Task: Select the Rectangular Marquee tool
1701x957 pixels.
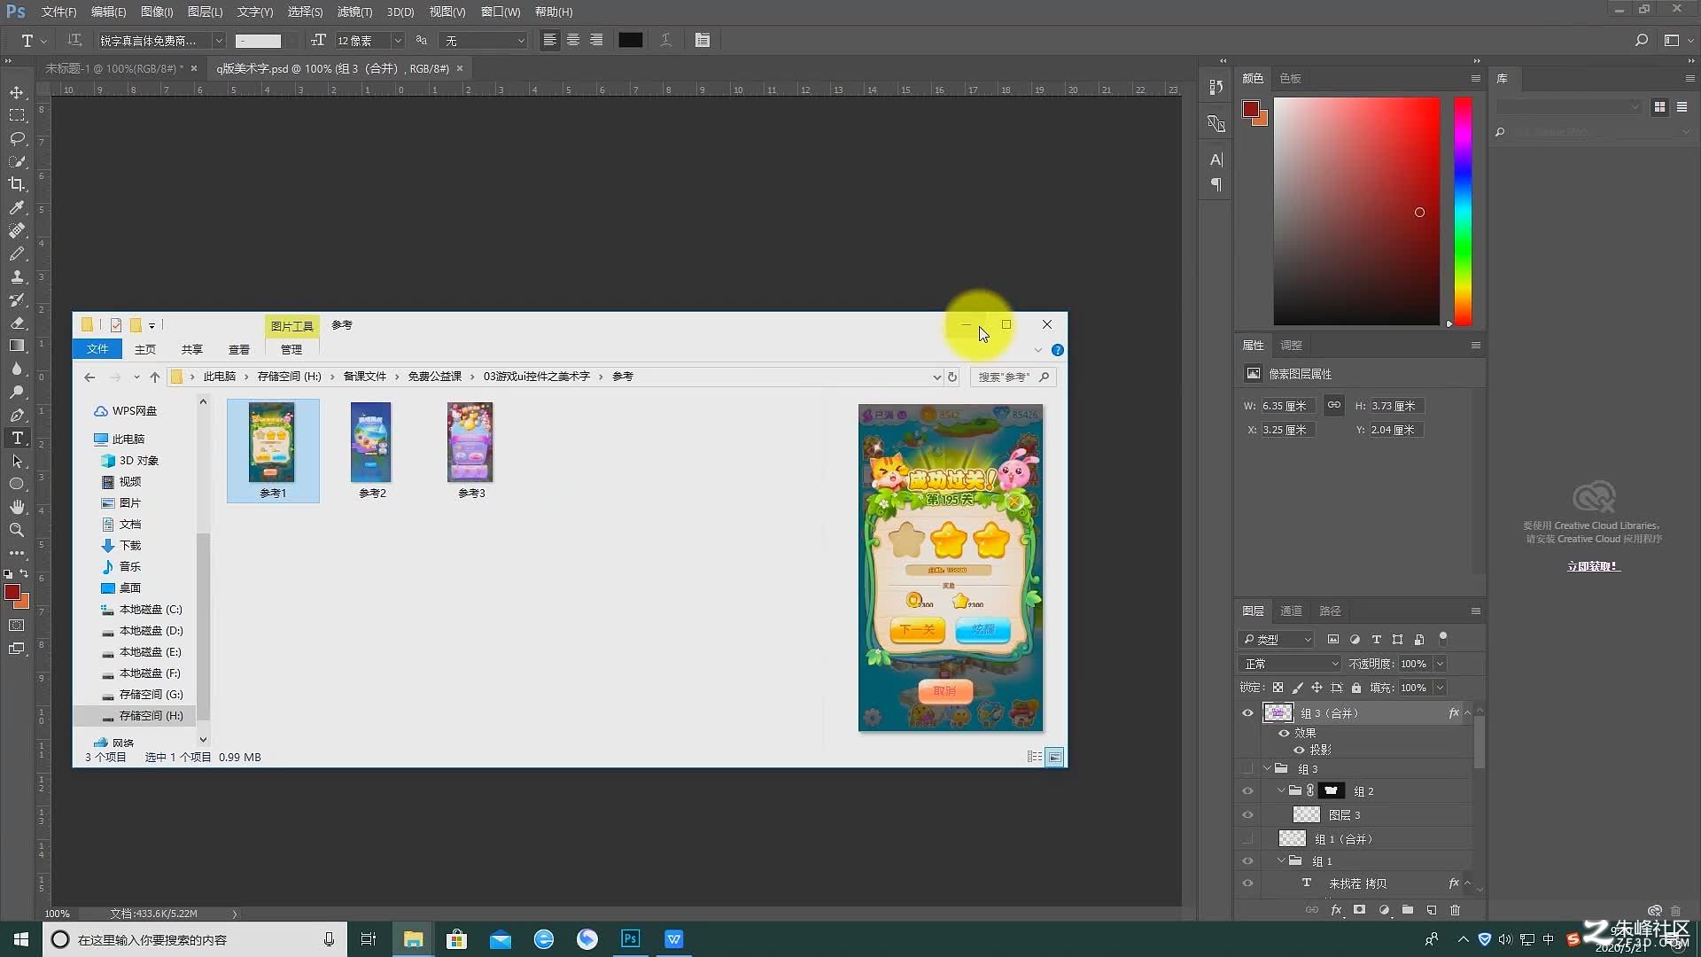Action: pos(17,115)
